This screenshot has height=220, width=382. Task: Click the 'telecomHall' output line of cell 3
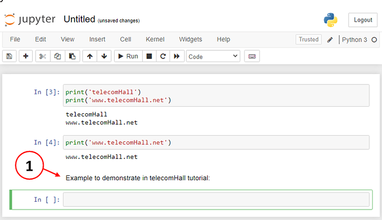tap(86, 114)
